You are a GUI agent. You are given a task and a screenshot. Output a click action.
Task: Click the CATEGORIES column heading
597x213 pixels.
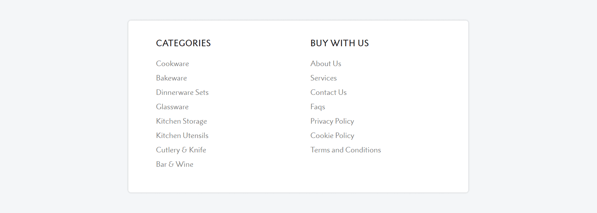pos(183,43)
